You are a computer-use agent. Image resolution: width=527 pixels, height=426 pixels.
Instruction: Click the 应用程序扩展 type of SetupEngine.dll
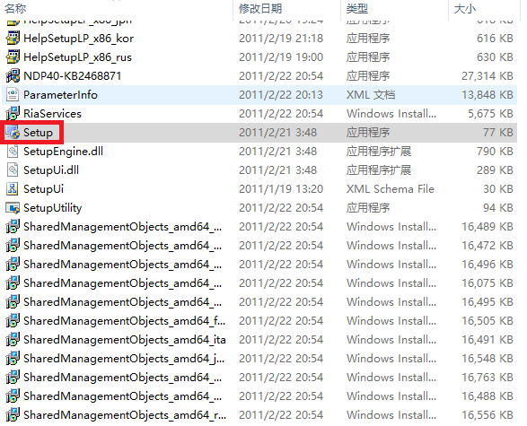[x=379, y=152]
